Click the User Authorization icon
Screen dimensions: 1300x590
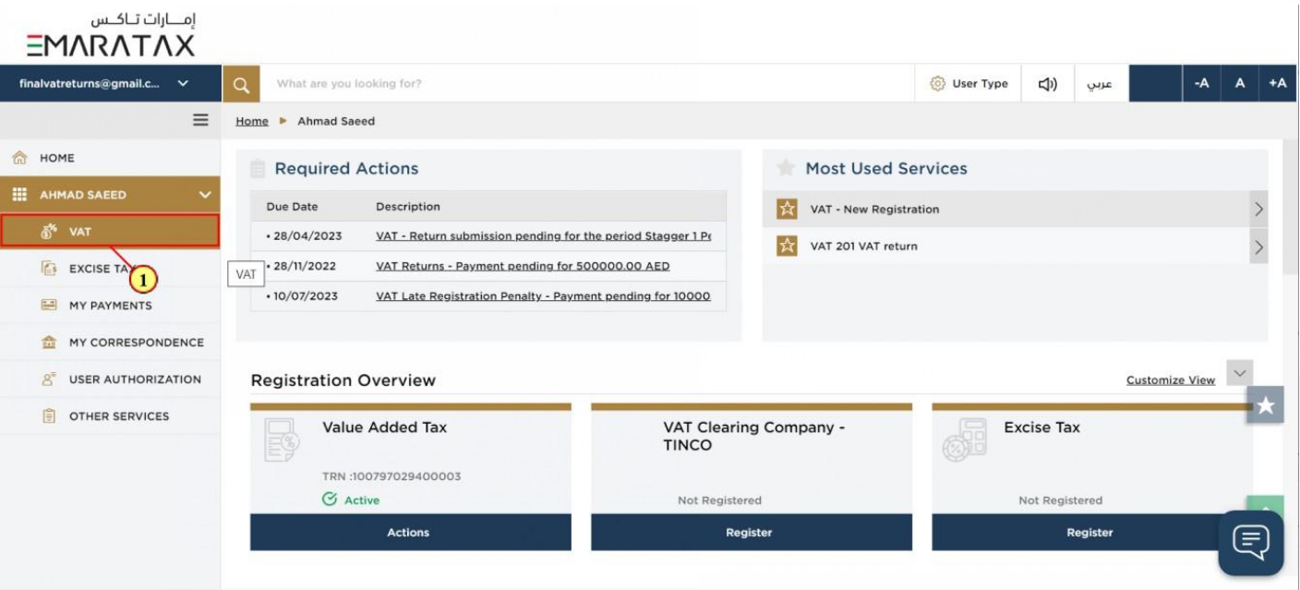(50, 379)
